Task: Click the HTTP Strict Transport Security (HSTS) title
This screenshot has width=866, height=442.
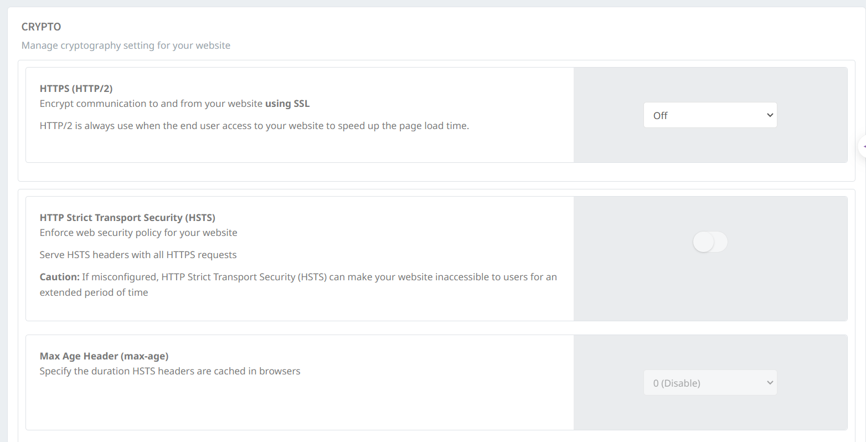Action: (127, 218)
